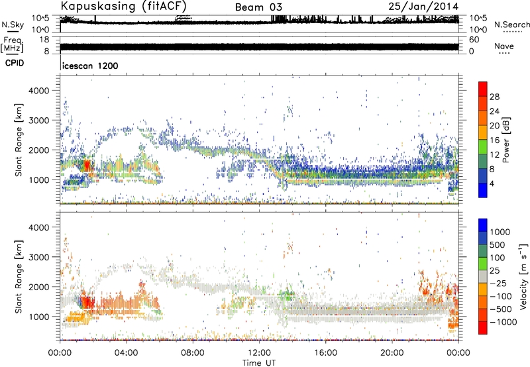Click the 4 label on Power color bar
This screenshot has height=367, width=530.
pyautogui.click(x=492, y=184)
